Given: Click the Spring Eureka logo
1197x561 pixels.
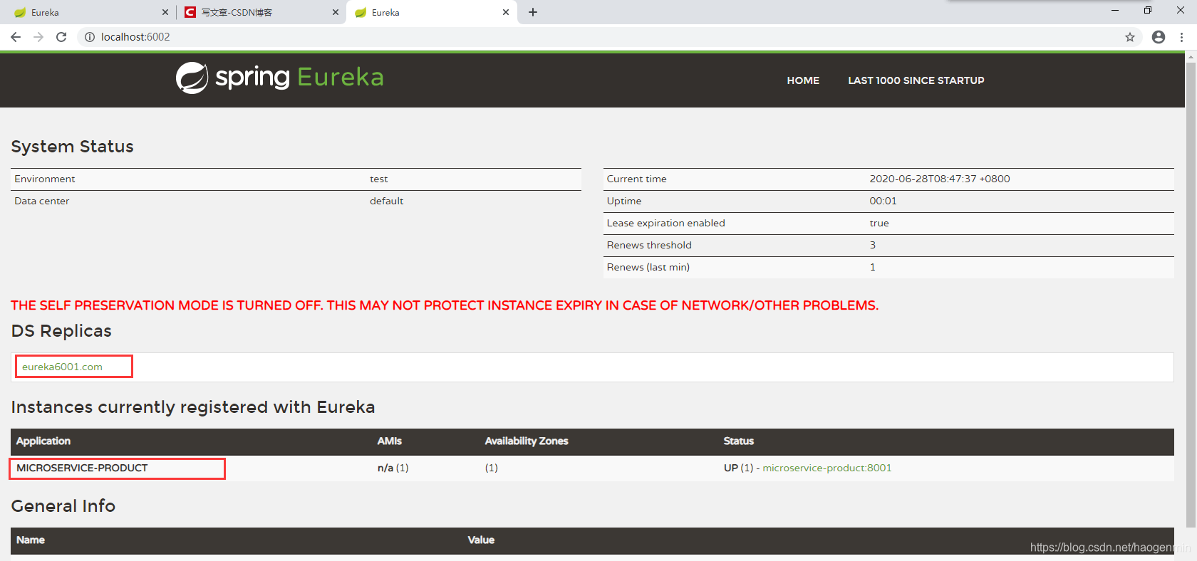Looking at the screenshot, I should tap(280, 78).
